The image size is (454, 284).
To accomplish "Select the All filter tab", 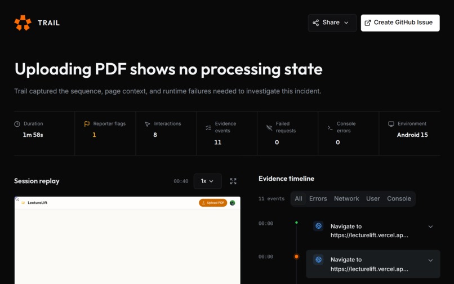I will pos(298,198).
